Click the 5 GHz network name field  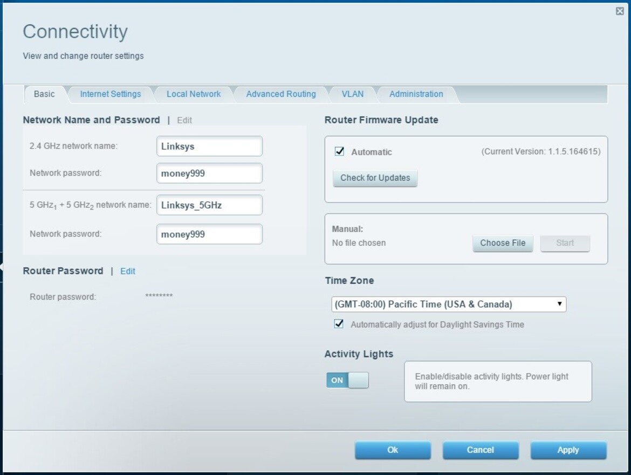pyautogui.click(x=209, y=205)
